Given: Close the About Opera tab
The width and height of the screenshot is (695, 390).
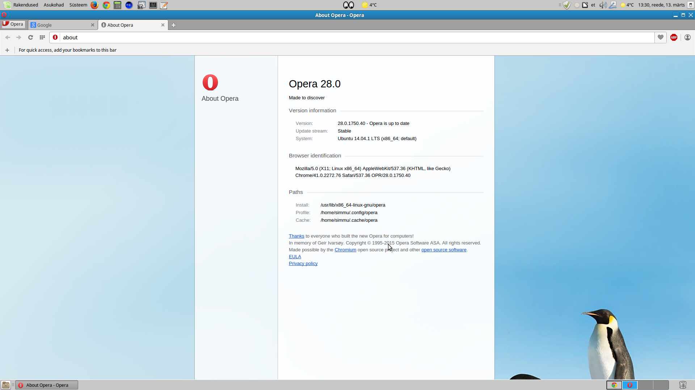Looking at the screenshot, I should tap(163, 25).
